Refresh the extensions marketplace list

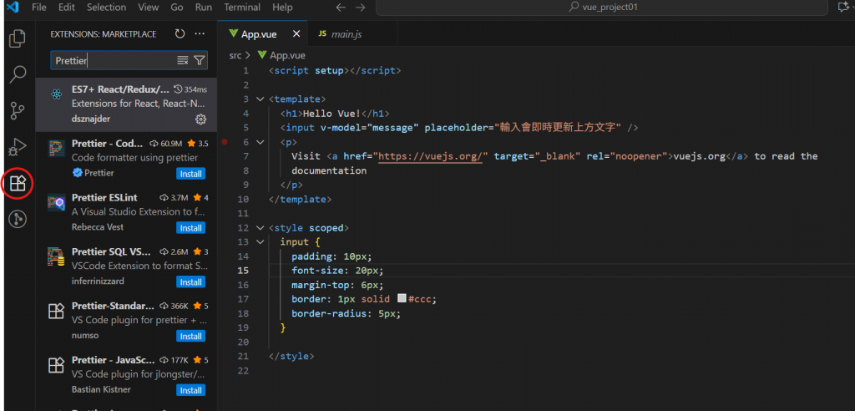pos(180,34)
